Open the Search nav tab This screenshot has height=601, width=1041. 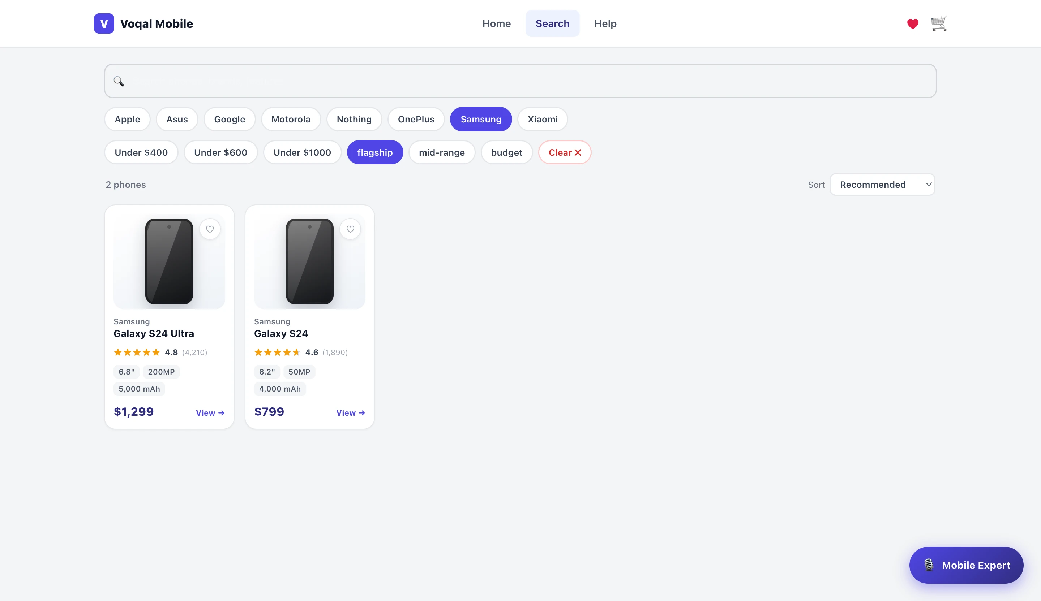(x=552, y=23)
